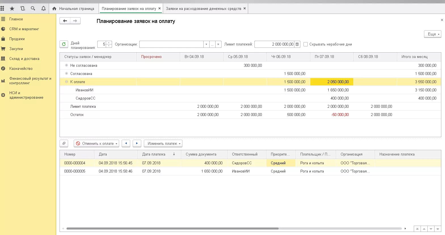445x235 pixels.
Task: Increase Дней планирования with the up stepper
Action: coord(109,42)
